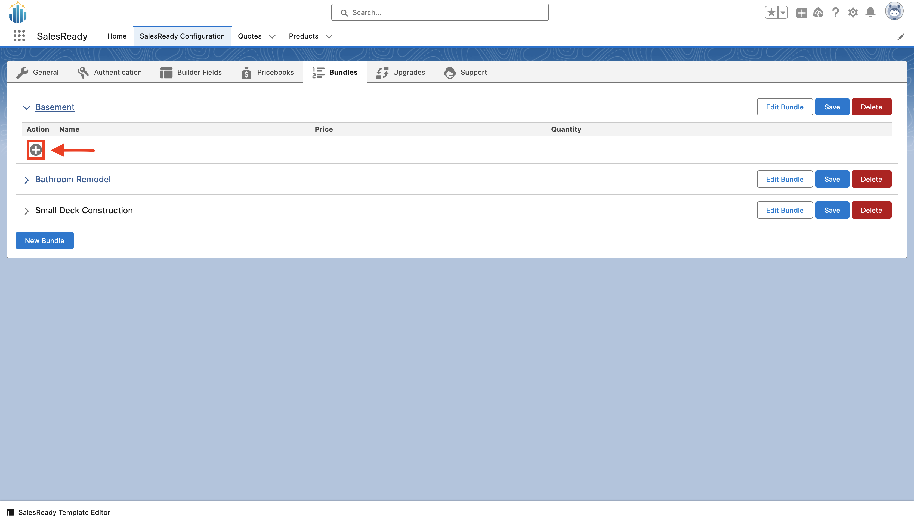Collapse the Basement bundle
The height and width of the screenshot is (523, 914).
[27, 107]
